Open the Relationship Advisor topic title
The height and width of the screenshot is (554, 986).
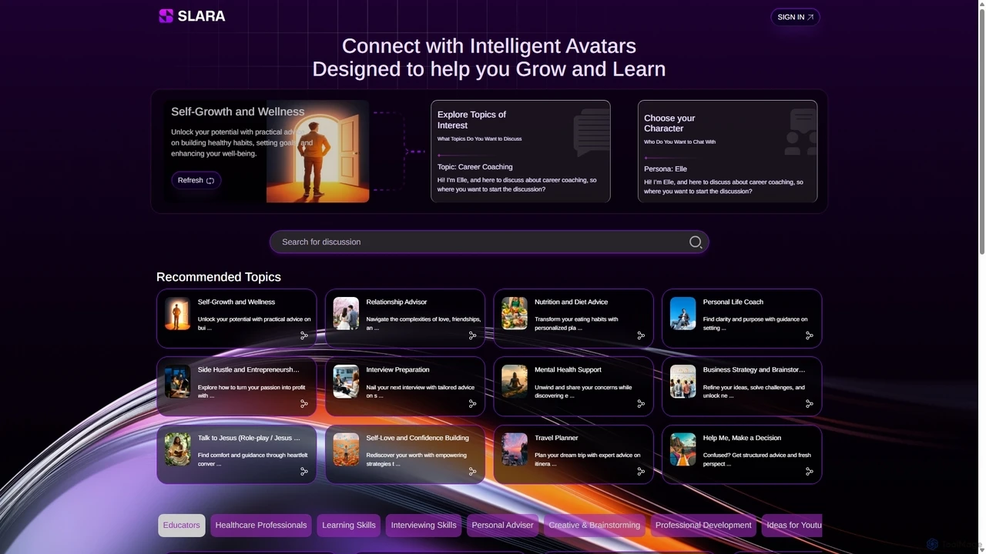[397, 302]
